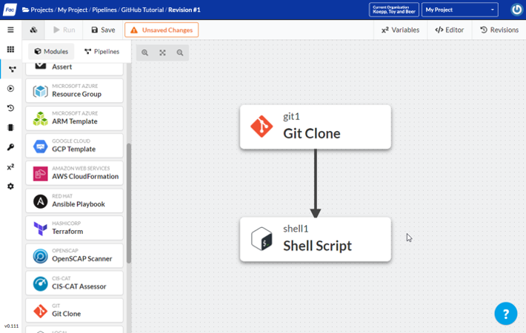Open the key credentials icon in sidebar
526x333 pixels.
10,147
